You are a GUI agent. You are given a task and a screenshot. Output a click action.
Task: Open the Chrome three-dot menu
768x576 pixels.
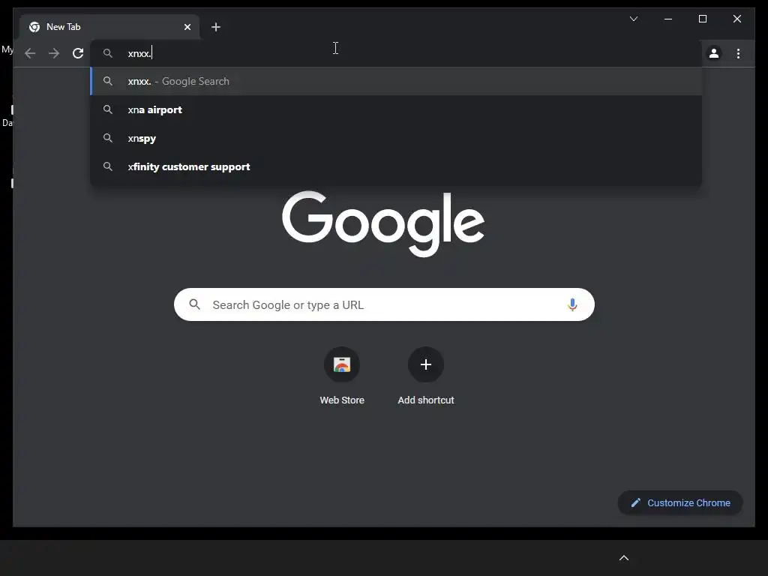(x=738, y=53)
